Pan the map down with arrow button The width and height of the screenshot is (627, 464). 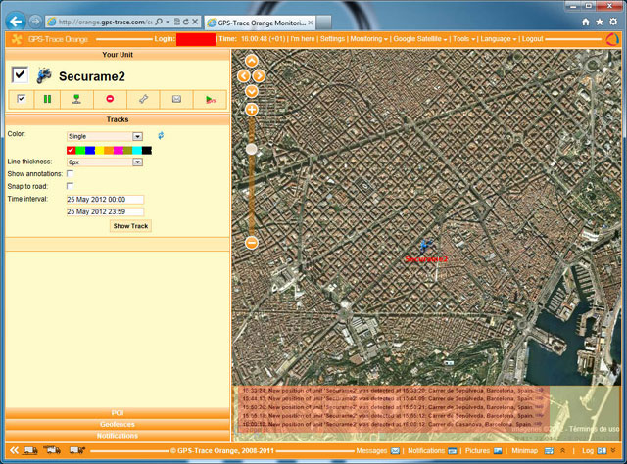pos(252,91)
